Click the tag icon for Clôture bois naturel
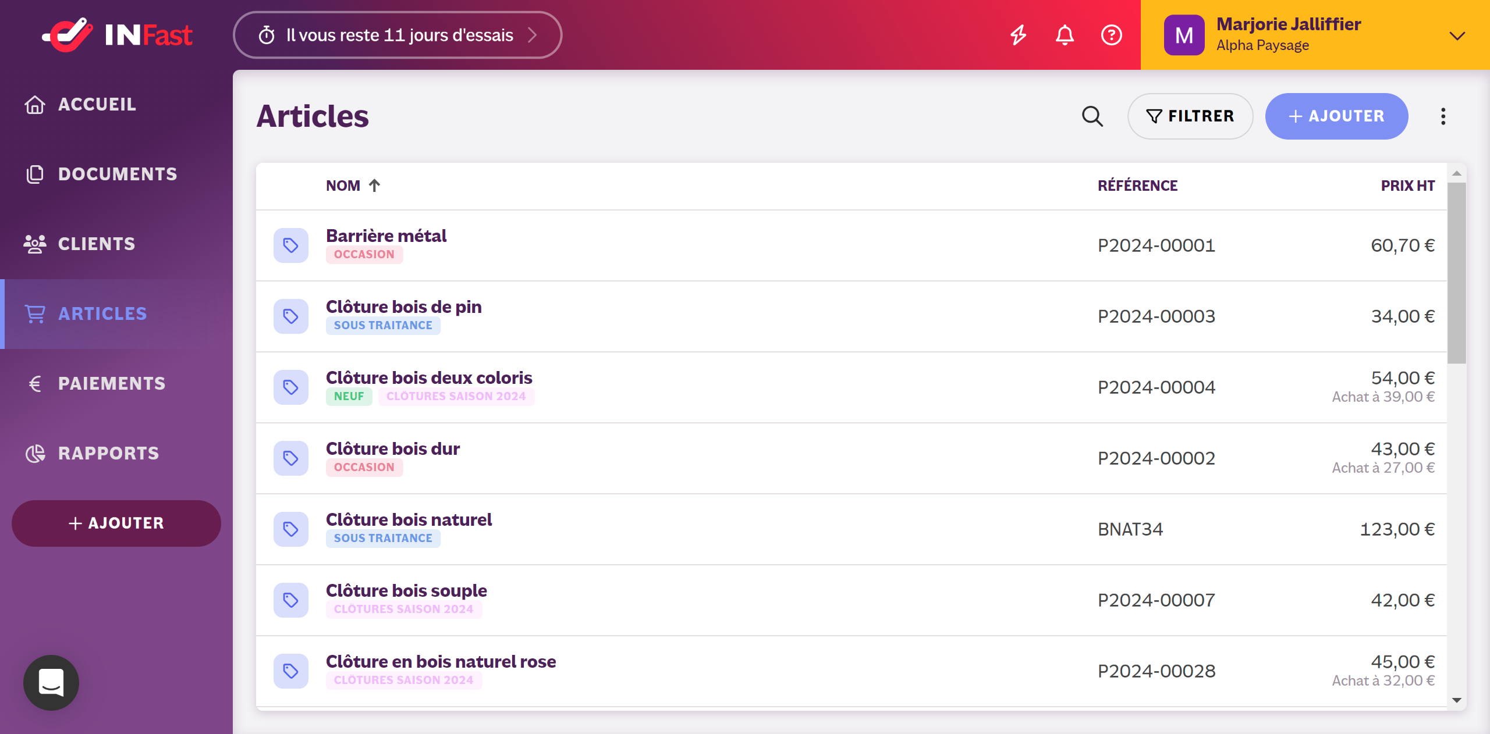1490x734 pixels. (290, 529)
